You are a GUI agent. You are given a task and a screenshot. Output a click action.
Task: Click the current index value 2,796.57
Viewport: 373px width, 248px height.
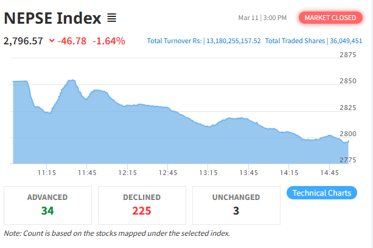pos(24,41)
